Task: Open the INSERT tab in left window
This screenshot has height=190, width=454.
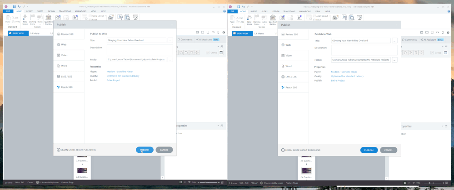Action: [x=29, y=11]
